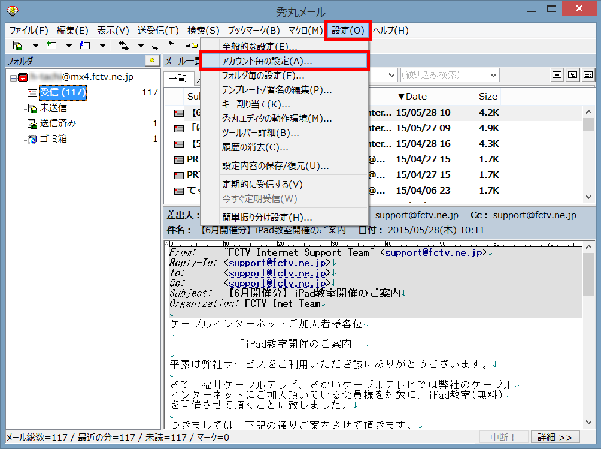Click mail list scrollbar up arrow
Screen dimensions: 601x449
tap(589, 112)
